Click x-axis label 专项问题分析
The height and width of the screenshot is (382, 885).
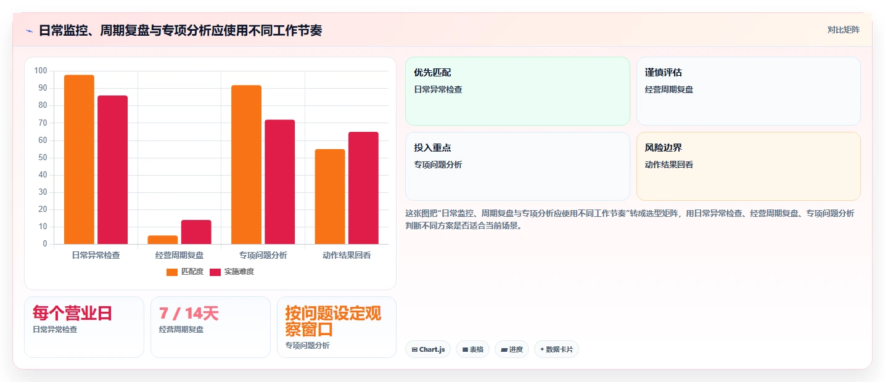tap(263, 255)
